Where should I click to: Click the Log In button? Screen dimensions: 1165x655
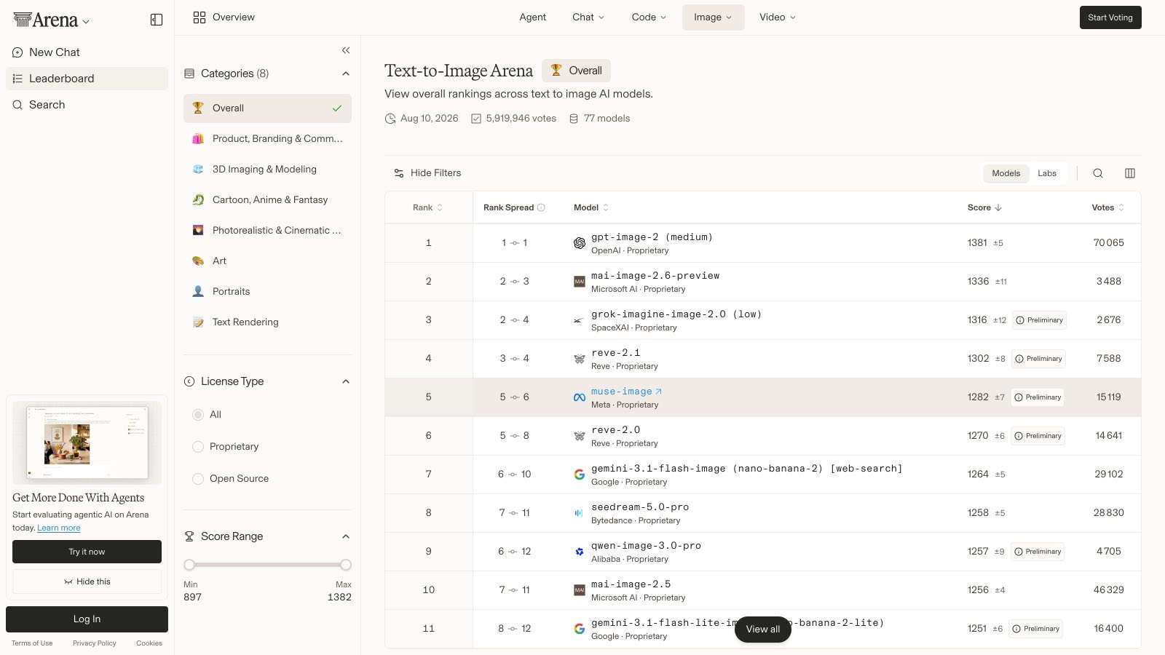[x=87, y=619]
